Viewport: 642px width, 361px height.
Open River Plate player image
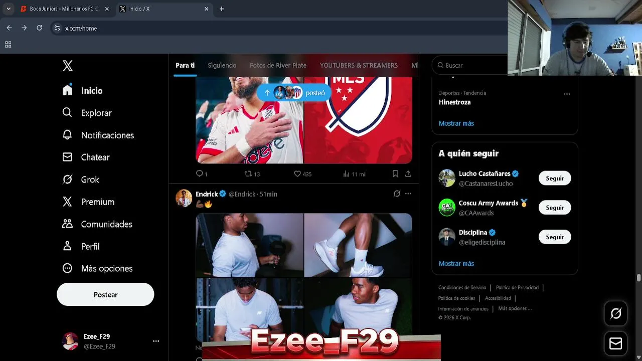pyautogui.click(x=249, y=120)
